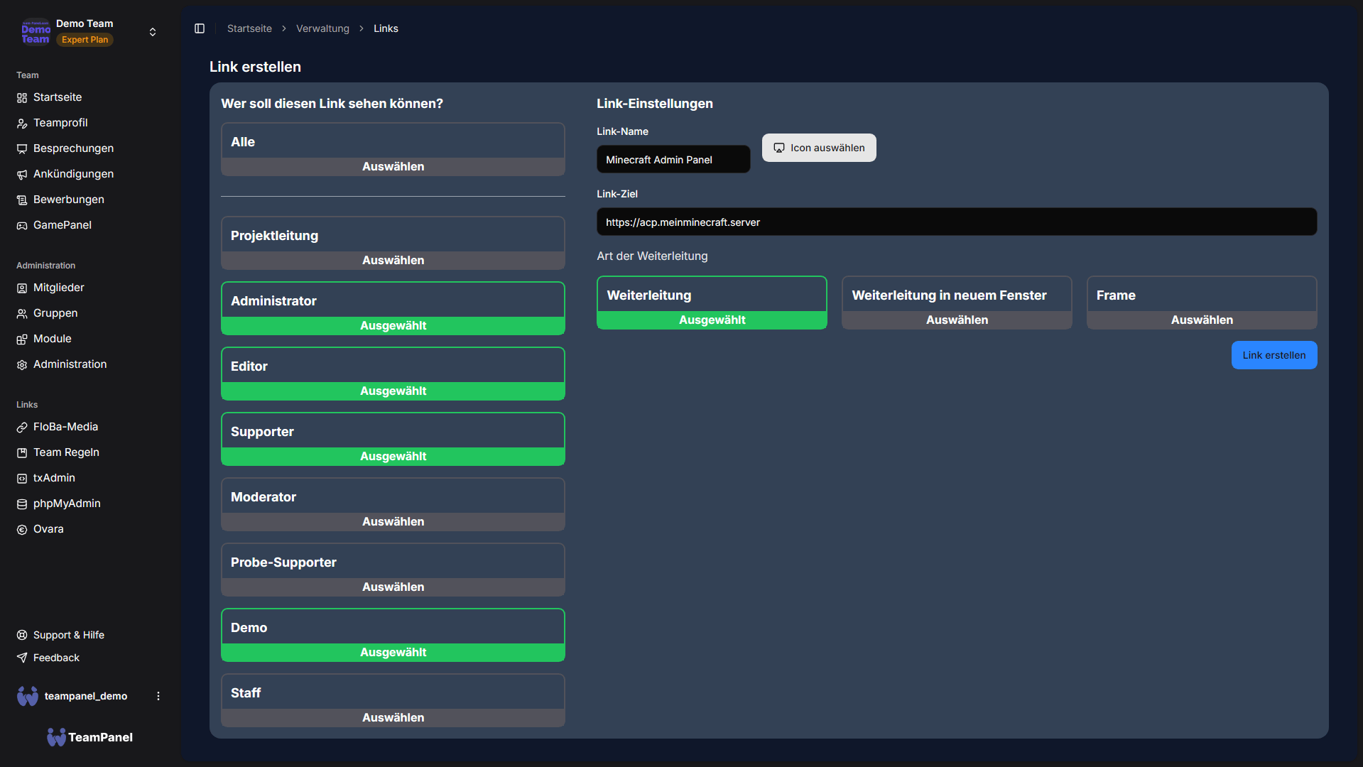Click the phpMyAdmin database icon
Image resolution: width=1363 pixels, height=767 pixels.
pyautogui.click(x=22, y=504)
